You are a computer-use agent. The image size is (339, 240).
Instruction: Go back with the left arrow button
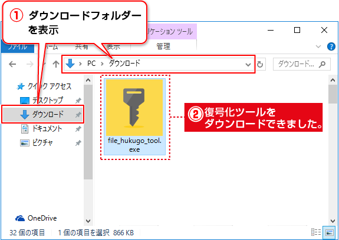point(12,64)
